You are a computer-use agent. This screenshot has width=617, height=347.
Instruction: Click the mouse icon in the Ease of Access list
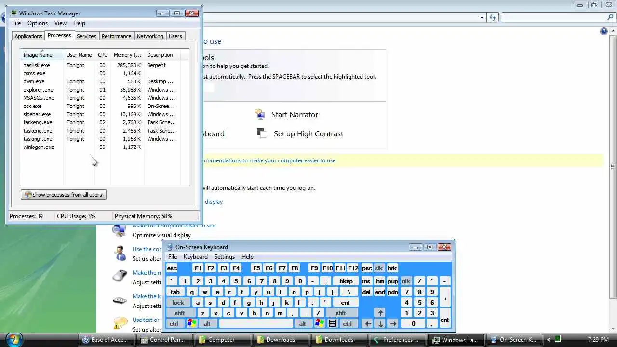point(119,276)
